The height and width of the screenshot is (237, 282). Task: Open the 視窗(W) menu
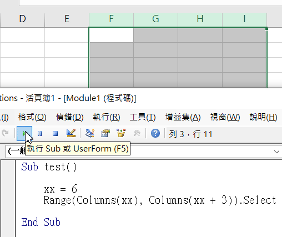pyautogui.click(x=225, y=117)
